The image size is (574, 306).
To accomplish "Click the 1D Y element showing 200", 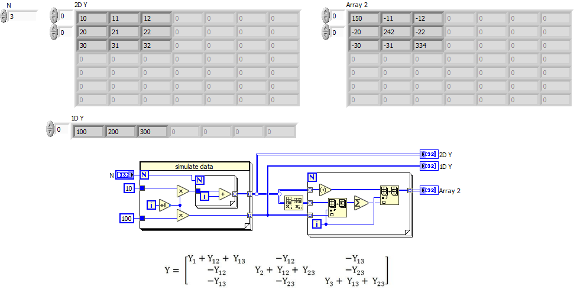I will tap(121, 132).
